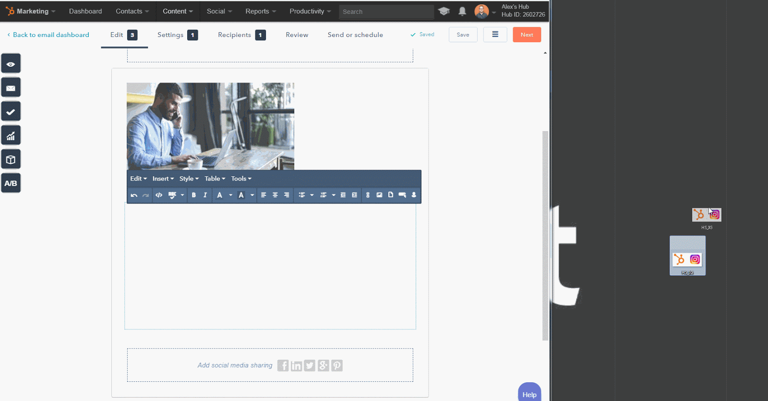768x401 pixels.
Task: Click the personalization token person icon
Action: coord(414,195)
